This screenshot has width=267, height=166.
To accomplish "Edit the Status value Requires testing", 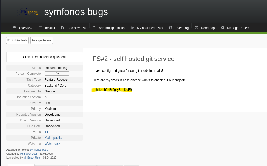I will tap(56, 68).
